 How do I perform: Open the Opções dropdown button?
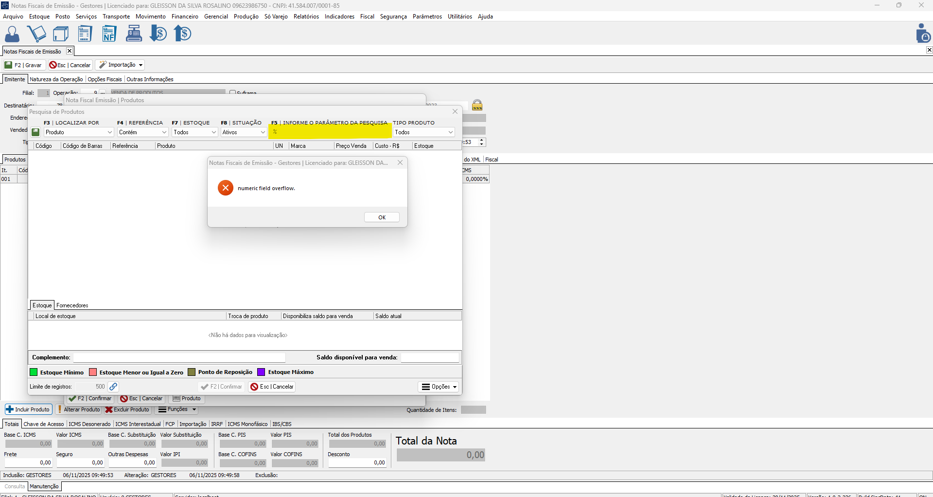[439, 387]
